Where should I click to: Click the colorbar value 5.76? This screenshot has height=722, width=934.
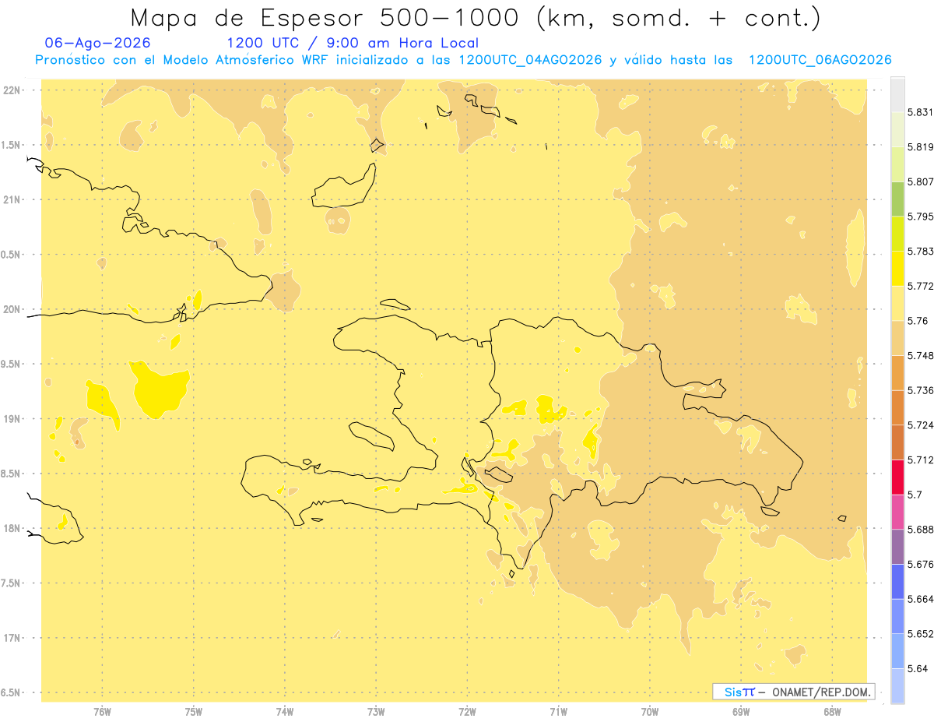[x=918, y=321]
